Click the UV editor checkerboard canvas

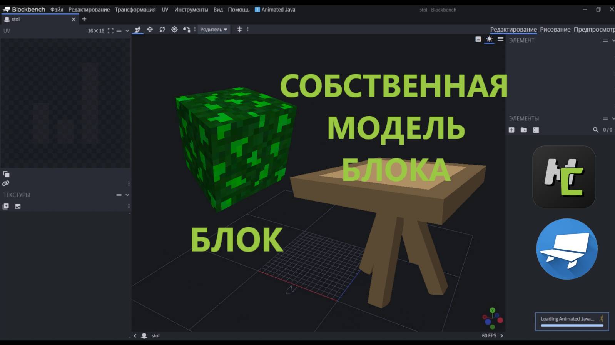pos(65,103)
